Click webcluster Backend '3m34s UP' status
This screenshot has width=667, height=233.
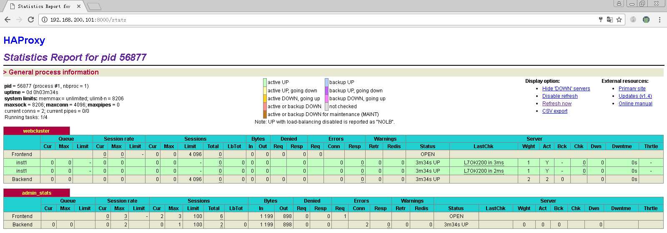(428, 179)
